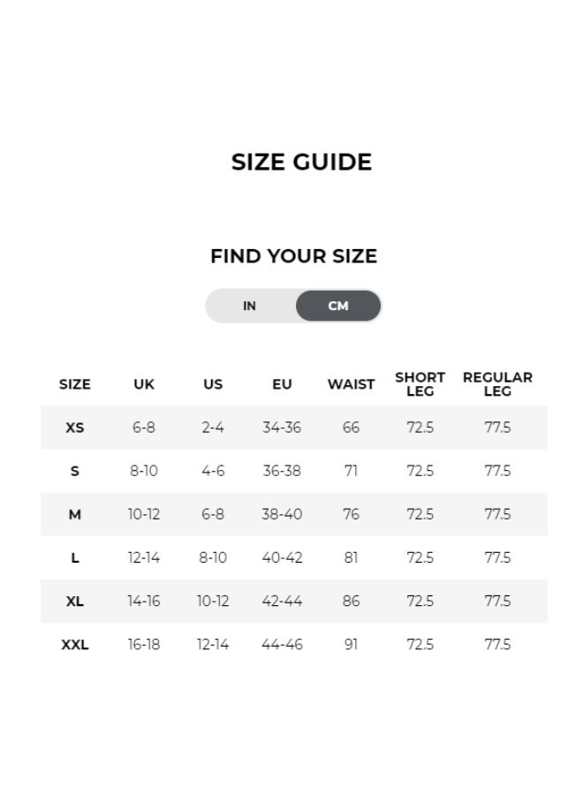Select the XXL size row
The image size is (583, 795).
tap(75, 644)
